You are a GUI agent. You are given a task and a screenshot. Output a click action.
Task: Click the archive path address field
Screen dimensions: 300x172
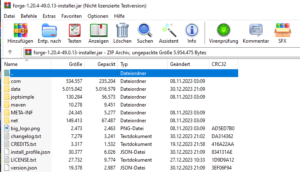coord(162,52)
